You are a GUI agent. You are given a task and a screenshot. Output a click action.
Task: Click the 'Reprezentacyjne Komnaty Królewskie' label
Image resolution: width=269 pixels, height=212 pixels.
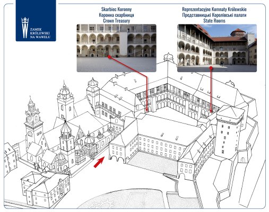point(214,9)
